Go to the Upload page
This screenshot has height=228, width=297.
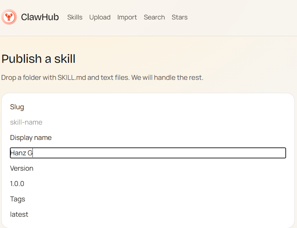[x=100, y=17]
